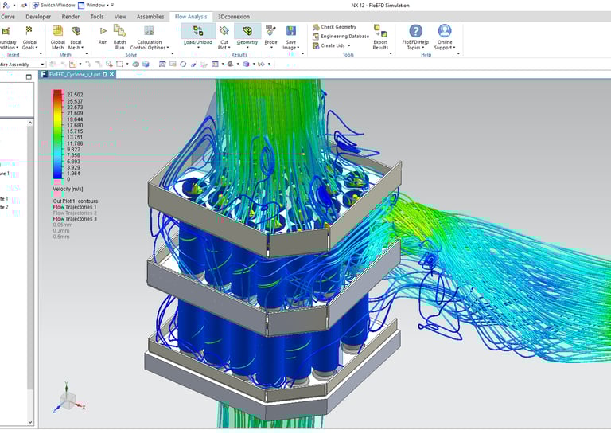Expand the Results group options arrow
The image size is (611, 438).
click(303, 54)
